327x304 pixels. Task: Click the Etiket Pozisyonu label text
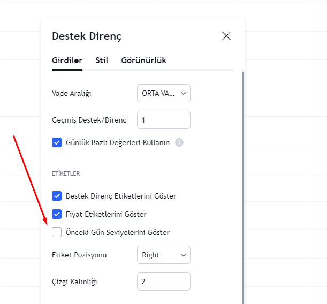[79, 255]
